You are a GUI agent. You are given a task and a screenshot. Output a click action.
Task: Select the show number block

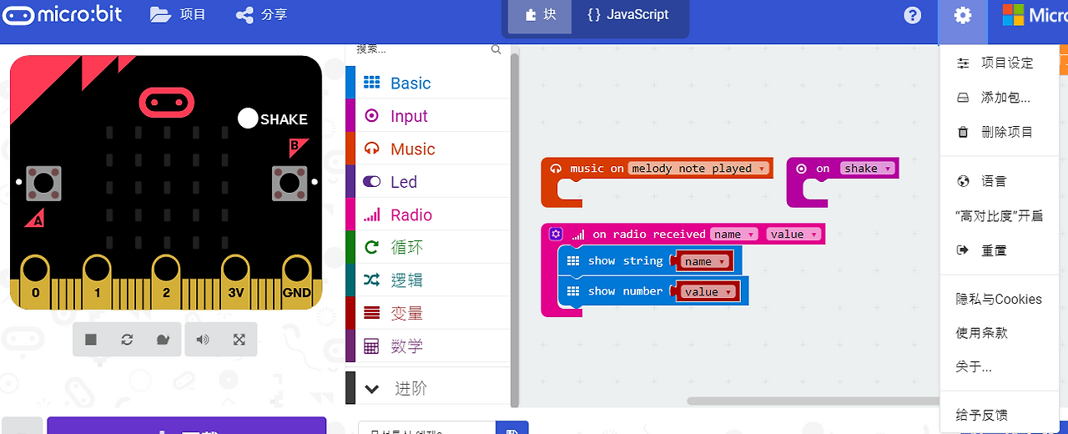coord(624,291)
